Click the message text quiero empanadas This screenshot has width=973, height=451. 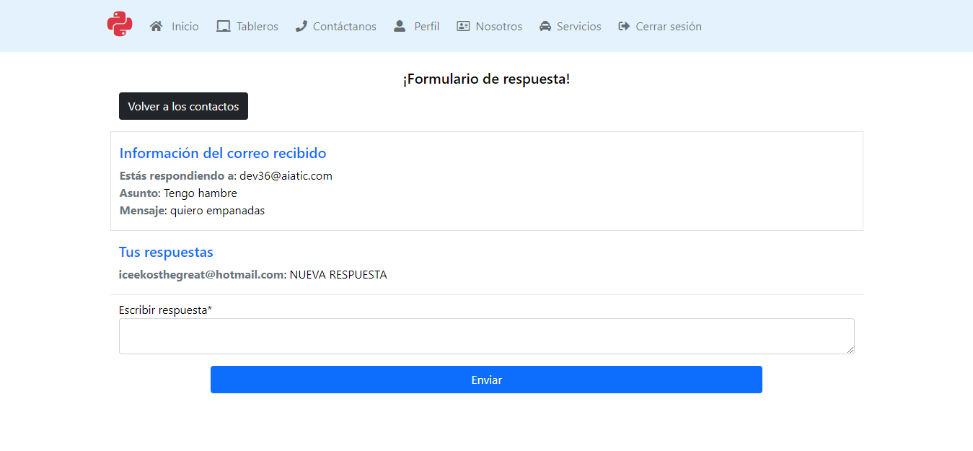pos(218,211)
